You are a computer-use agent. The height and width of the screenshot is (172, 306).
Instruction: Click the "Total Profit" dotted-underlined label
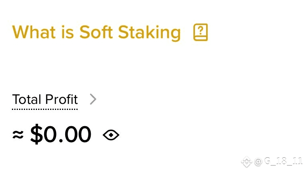click(x=45, y=100)
